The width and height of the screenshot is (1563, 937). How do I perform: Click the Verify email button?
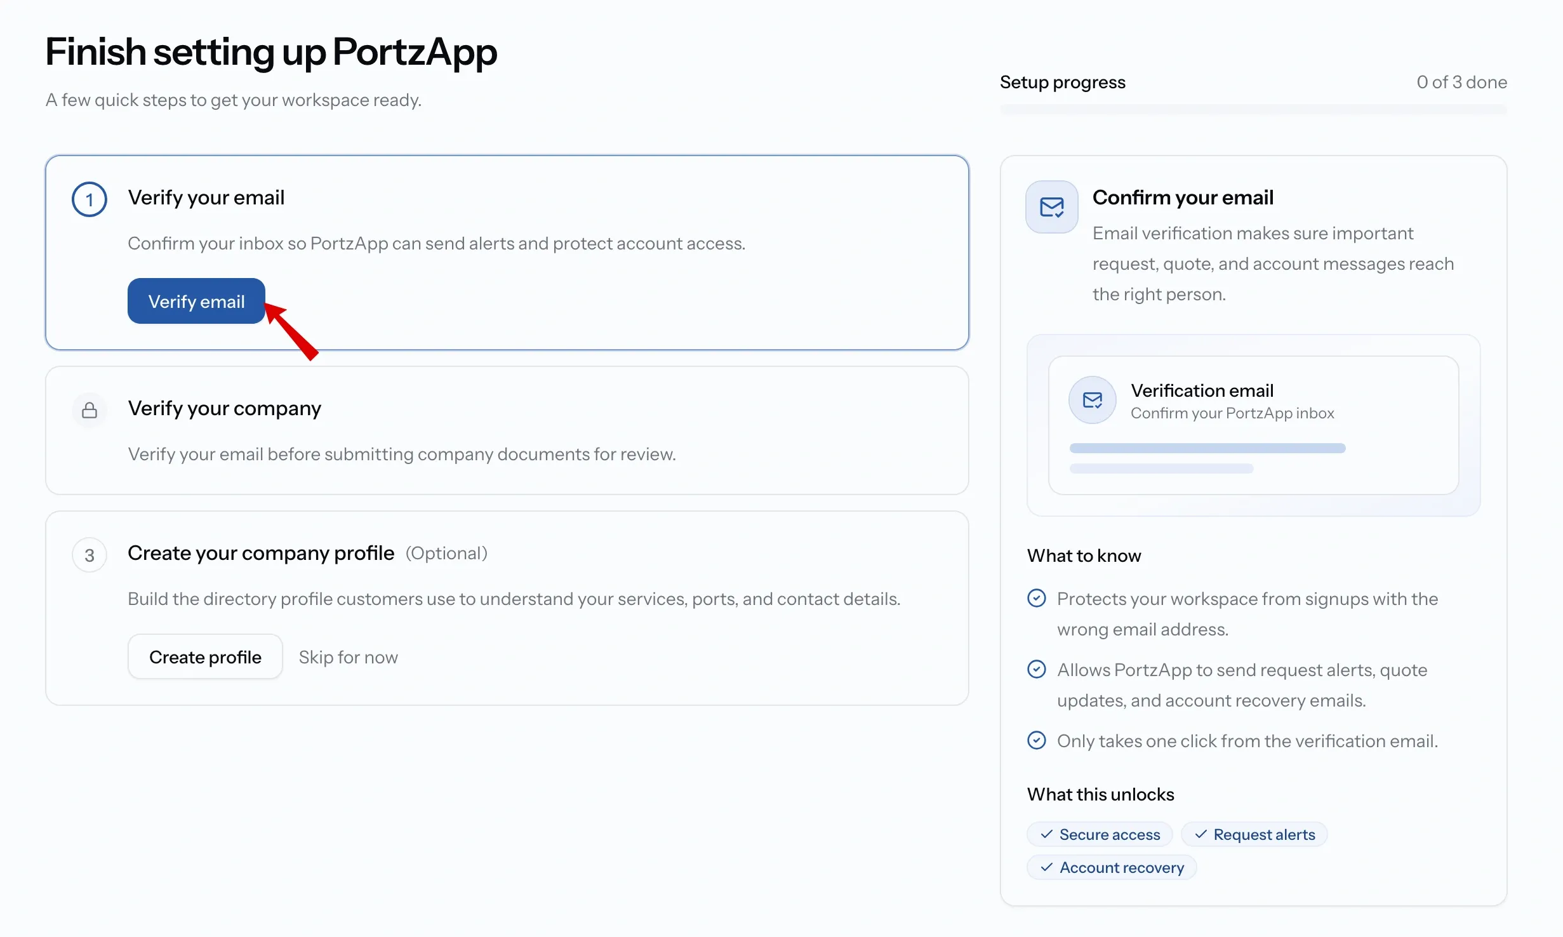(x=196, y=301)
